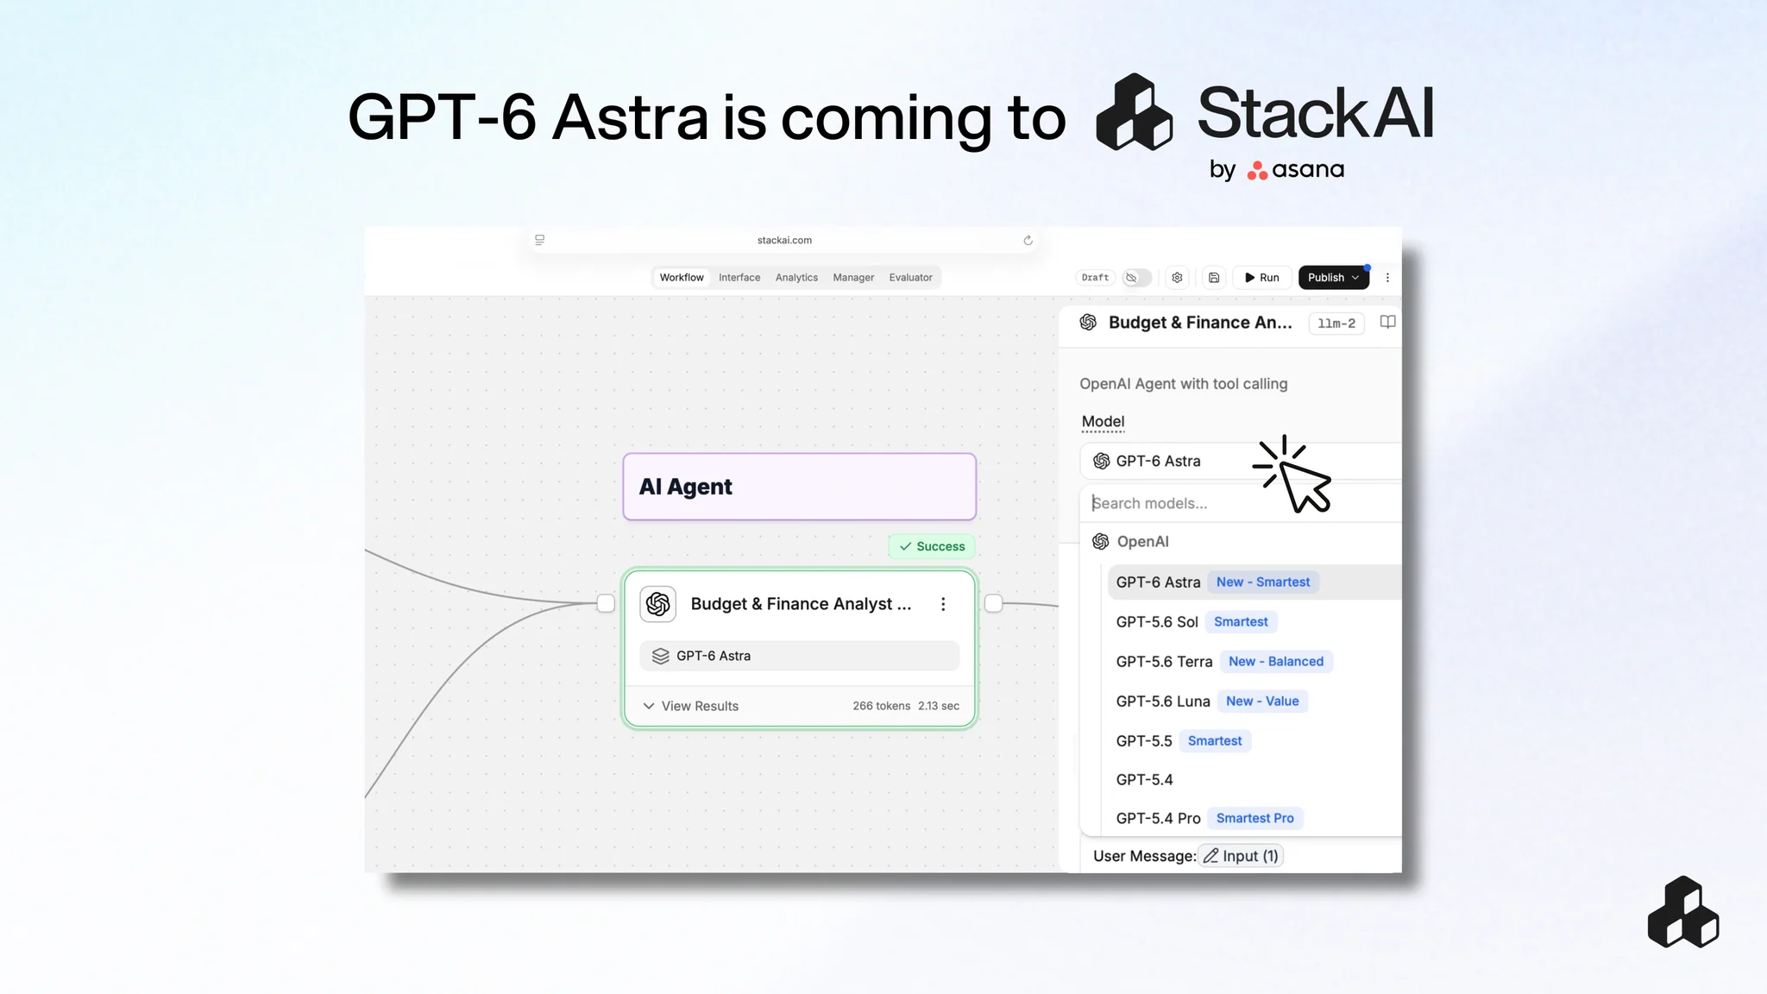Open the Budget & Finance node menu

[943, 604]
